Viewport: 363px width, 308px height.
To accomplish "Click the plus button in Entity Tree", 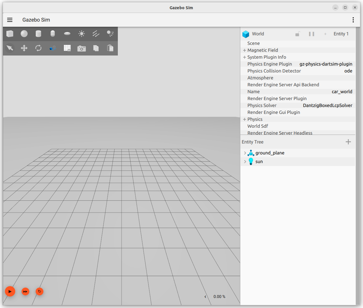I will (348, 142).
